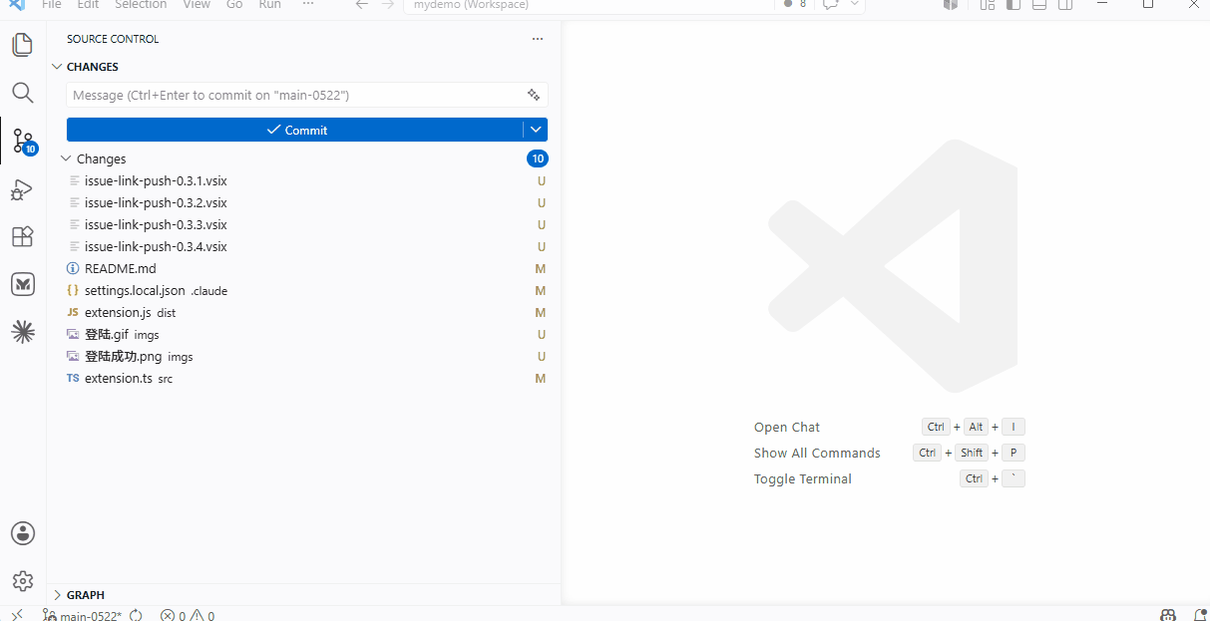This screenshot has height=621, width=1210.
Task: Click the remote window icon in status bar
Action: (x=17, y=615)
